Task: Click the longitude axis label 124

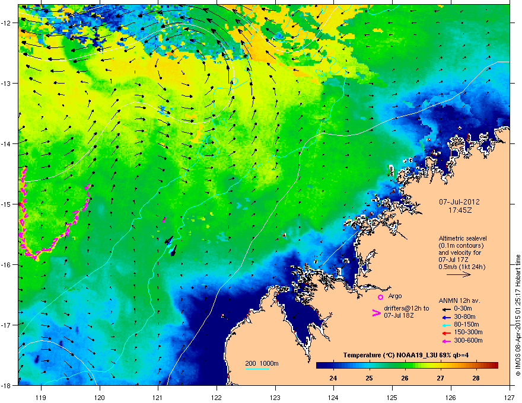Action: click(333, 397)
